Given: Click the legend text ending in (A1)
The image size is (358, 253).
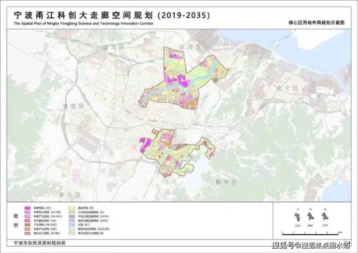Looking at the screenshot, I should 42,208.
